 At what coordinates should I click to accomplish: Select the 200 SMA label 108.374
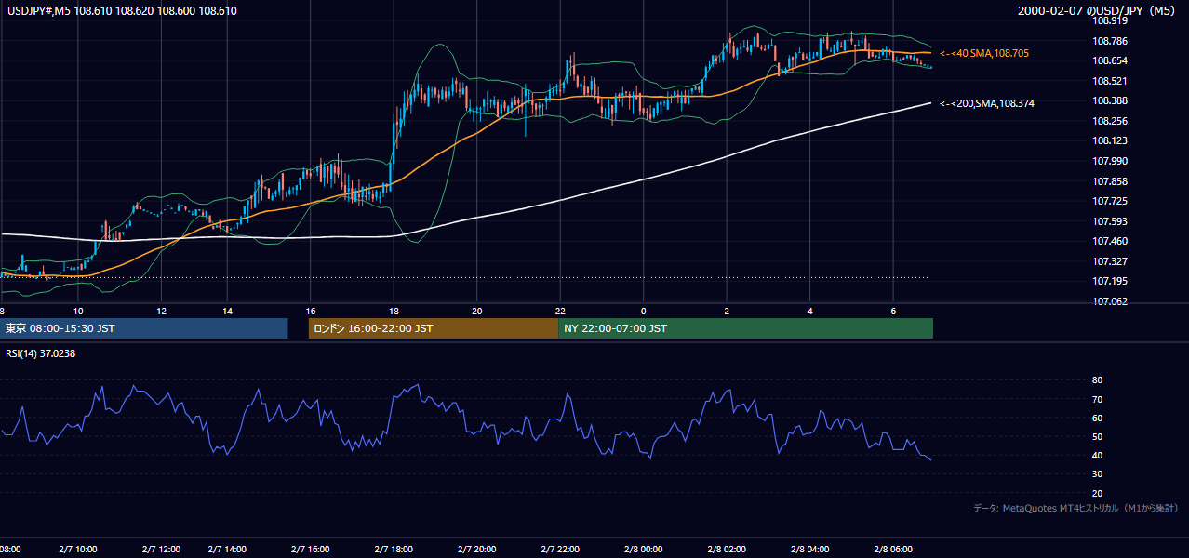987,103
